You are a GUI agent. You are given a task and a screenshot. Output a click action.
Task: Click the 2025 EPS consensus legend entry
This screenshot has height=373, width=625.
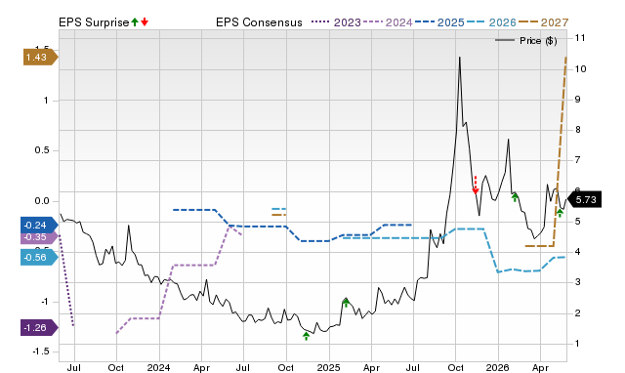click(x=439, y=22)
